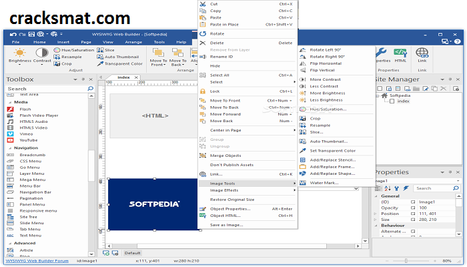The width and height of the screenshot is (467, 267).
Task: Pin the Site Manager panel
Action: pos(450,79)
